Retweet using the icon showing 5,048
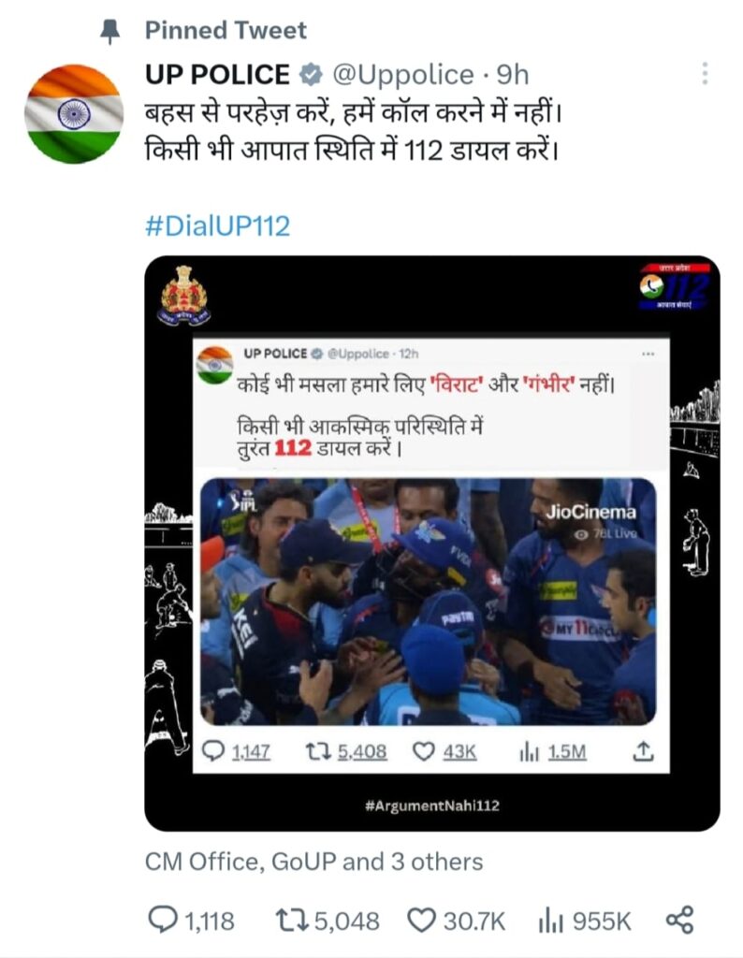Screen dimensions: 743x958 [293, 920]
